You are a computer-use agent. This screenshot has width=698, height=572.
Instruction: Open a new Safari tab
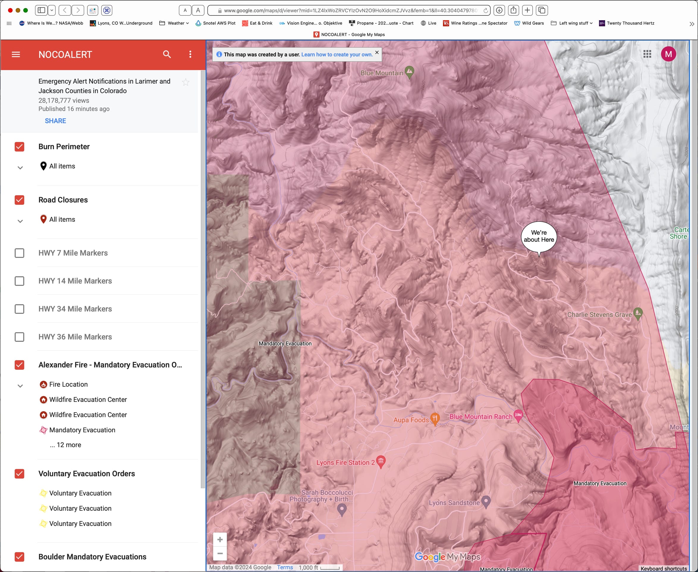(527, 10)
